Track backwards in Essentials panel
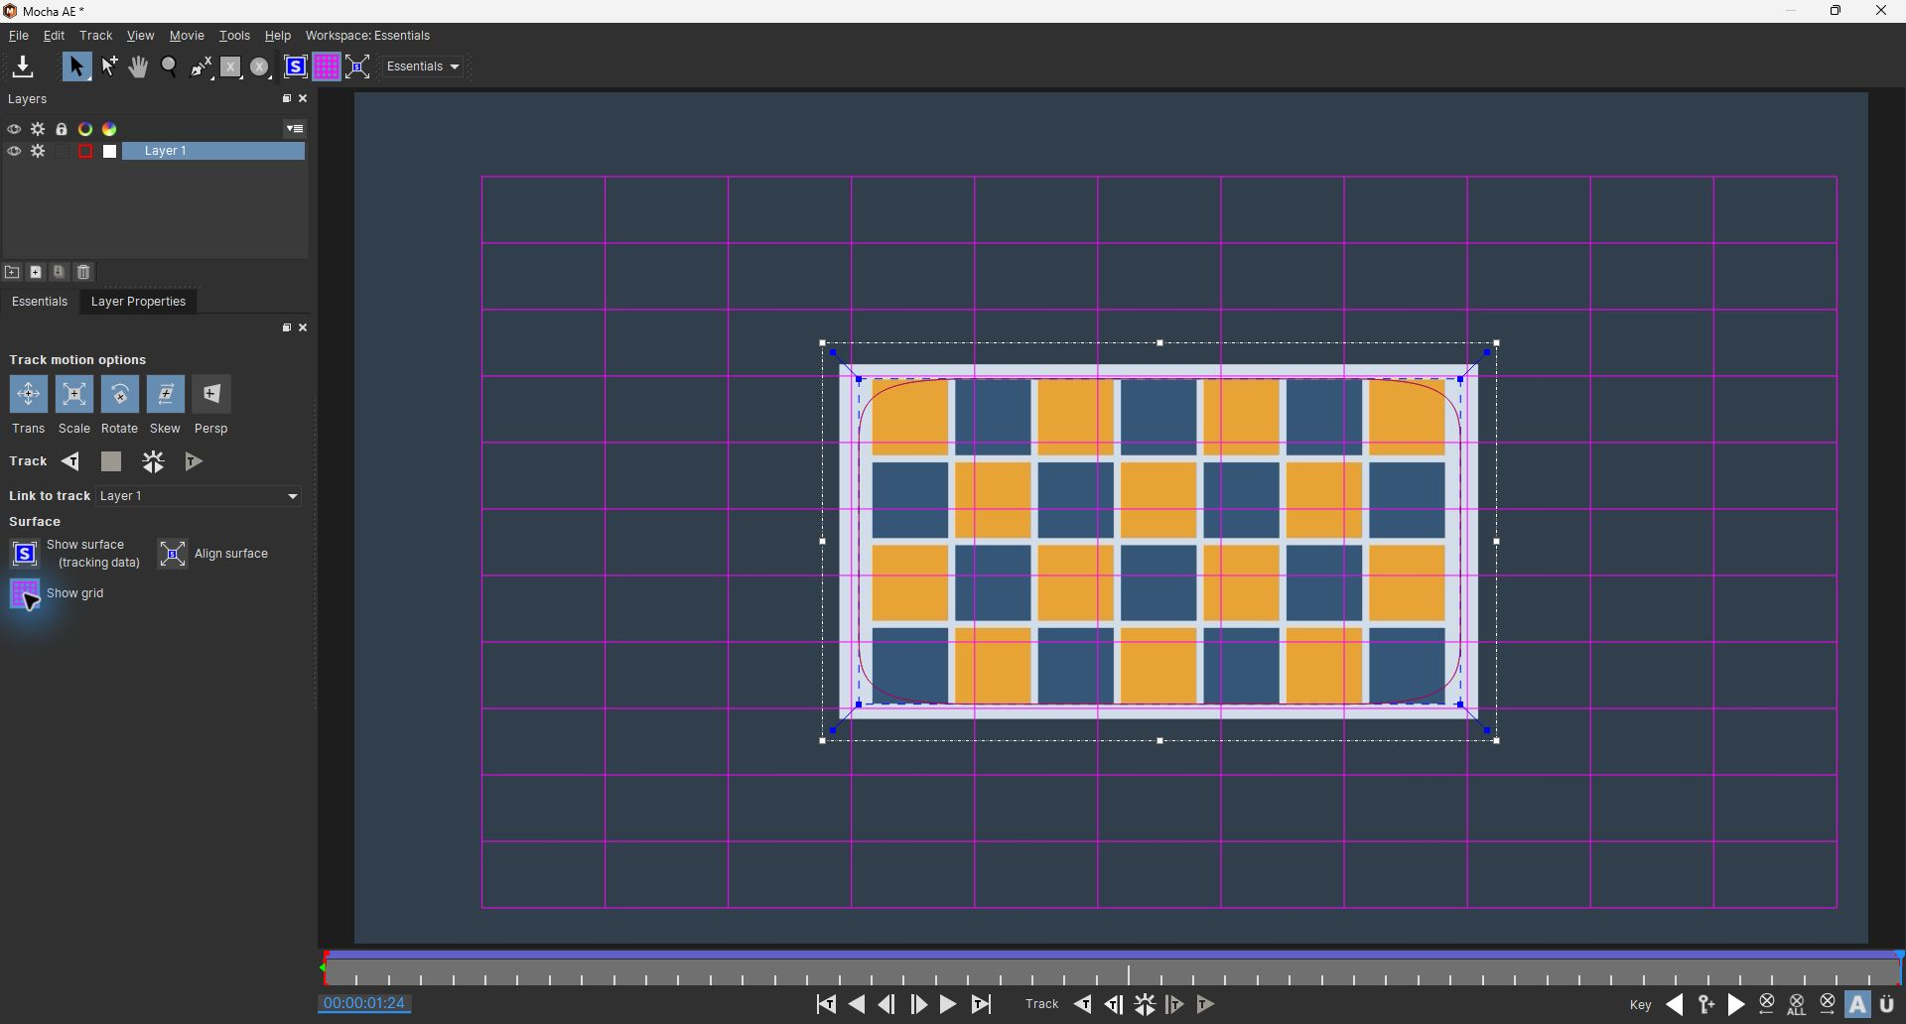Image resolution: width=1906 pixels, height=1024 pixels. (70, 461)
